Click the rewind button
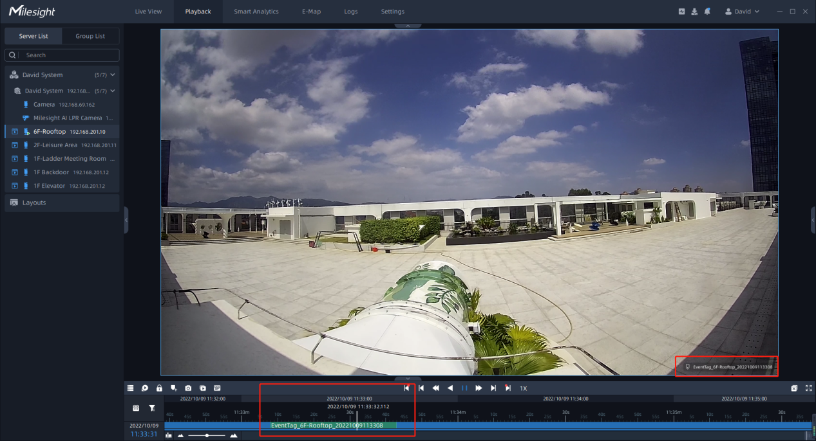The image size is (816, 441). [436, 388]
